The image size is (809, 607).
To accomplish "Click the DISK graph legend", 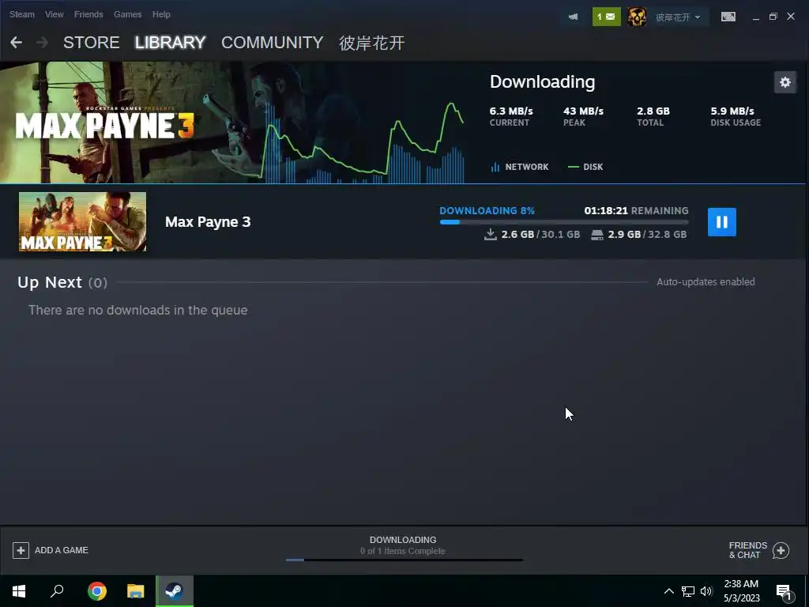I will (585, 167).
